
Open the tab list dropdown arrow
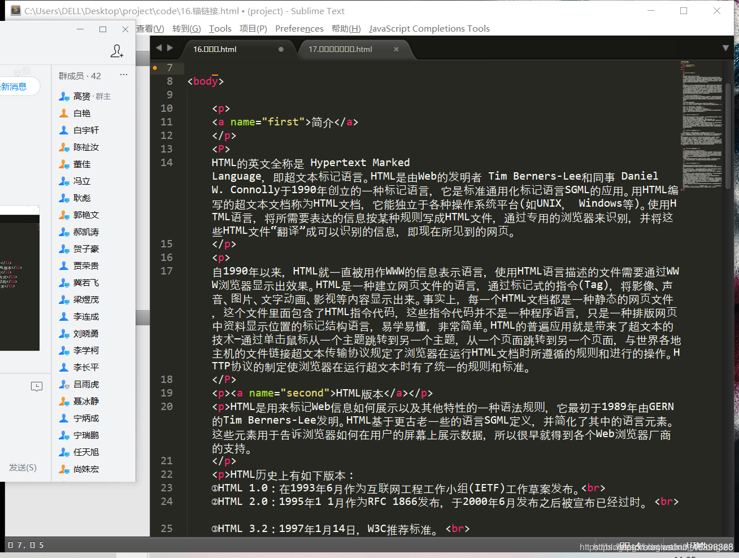(725, 49)
